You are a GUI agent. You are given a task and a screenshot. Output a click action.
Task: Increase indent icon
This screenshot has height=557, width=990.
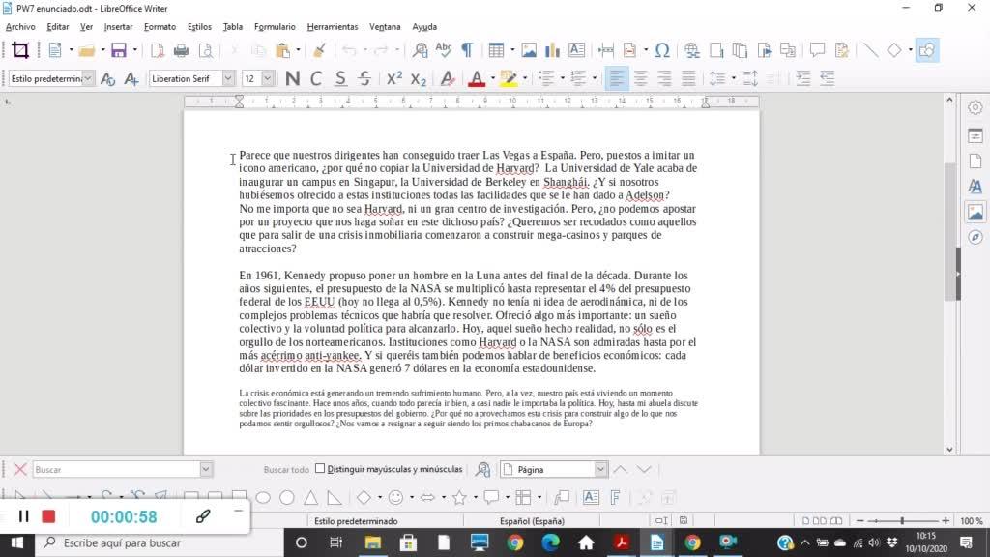[x=803, y=78]
